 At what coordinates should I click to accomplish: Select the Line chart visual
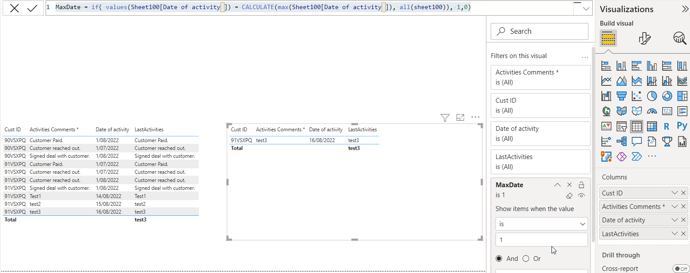(x=606, y=81)
